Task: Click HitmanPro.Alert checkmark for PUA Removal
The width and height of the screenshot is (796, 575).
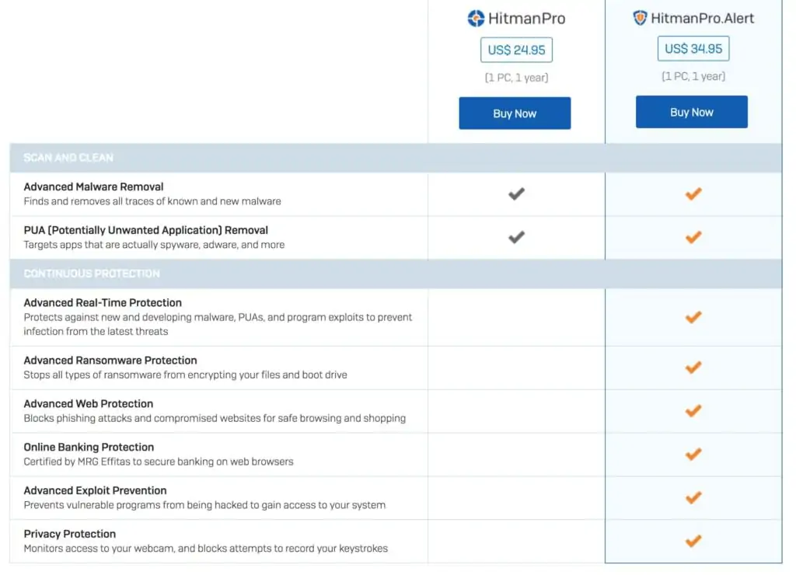Action: point(693,237)
